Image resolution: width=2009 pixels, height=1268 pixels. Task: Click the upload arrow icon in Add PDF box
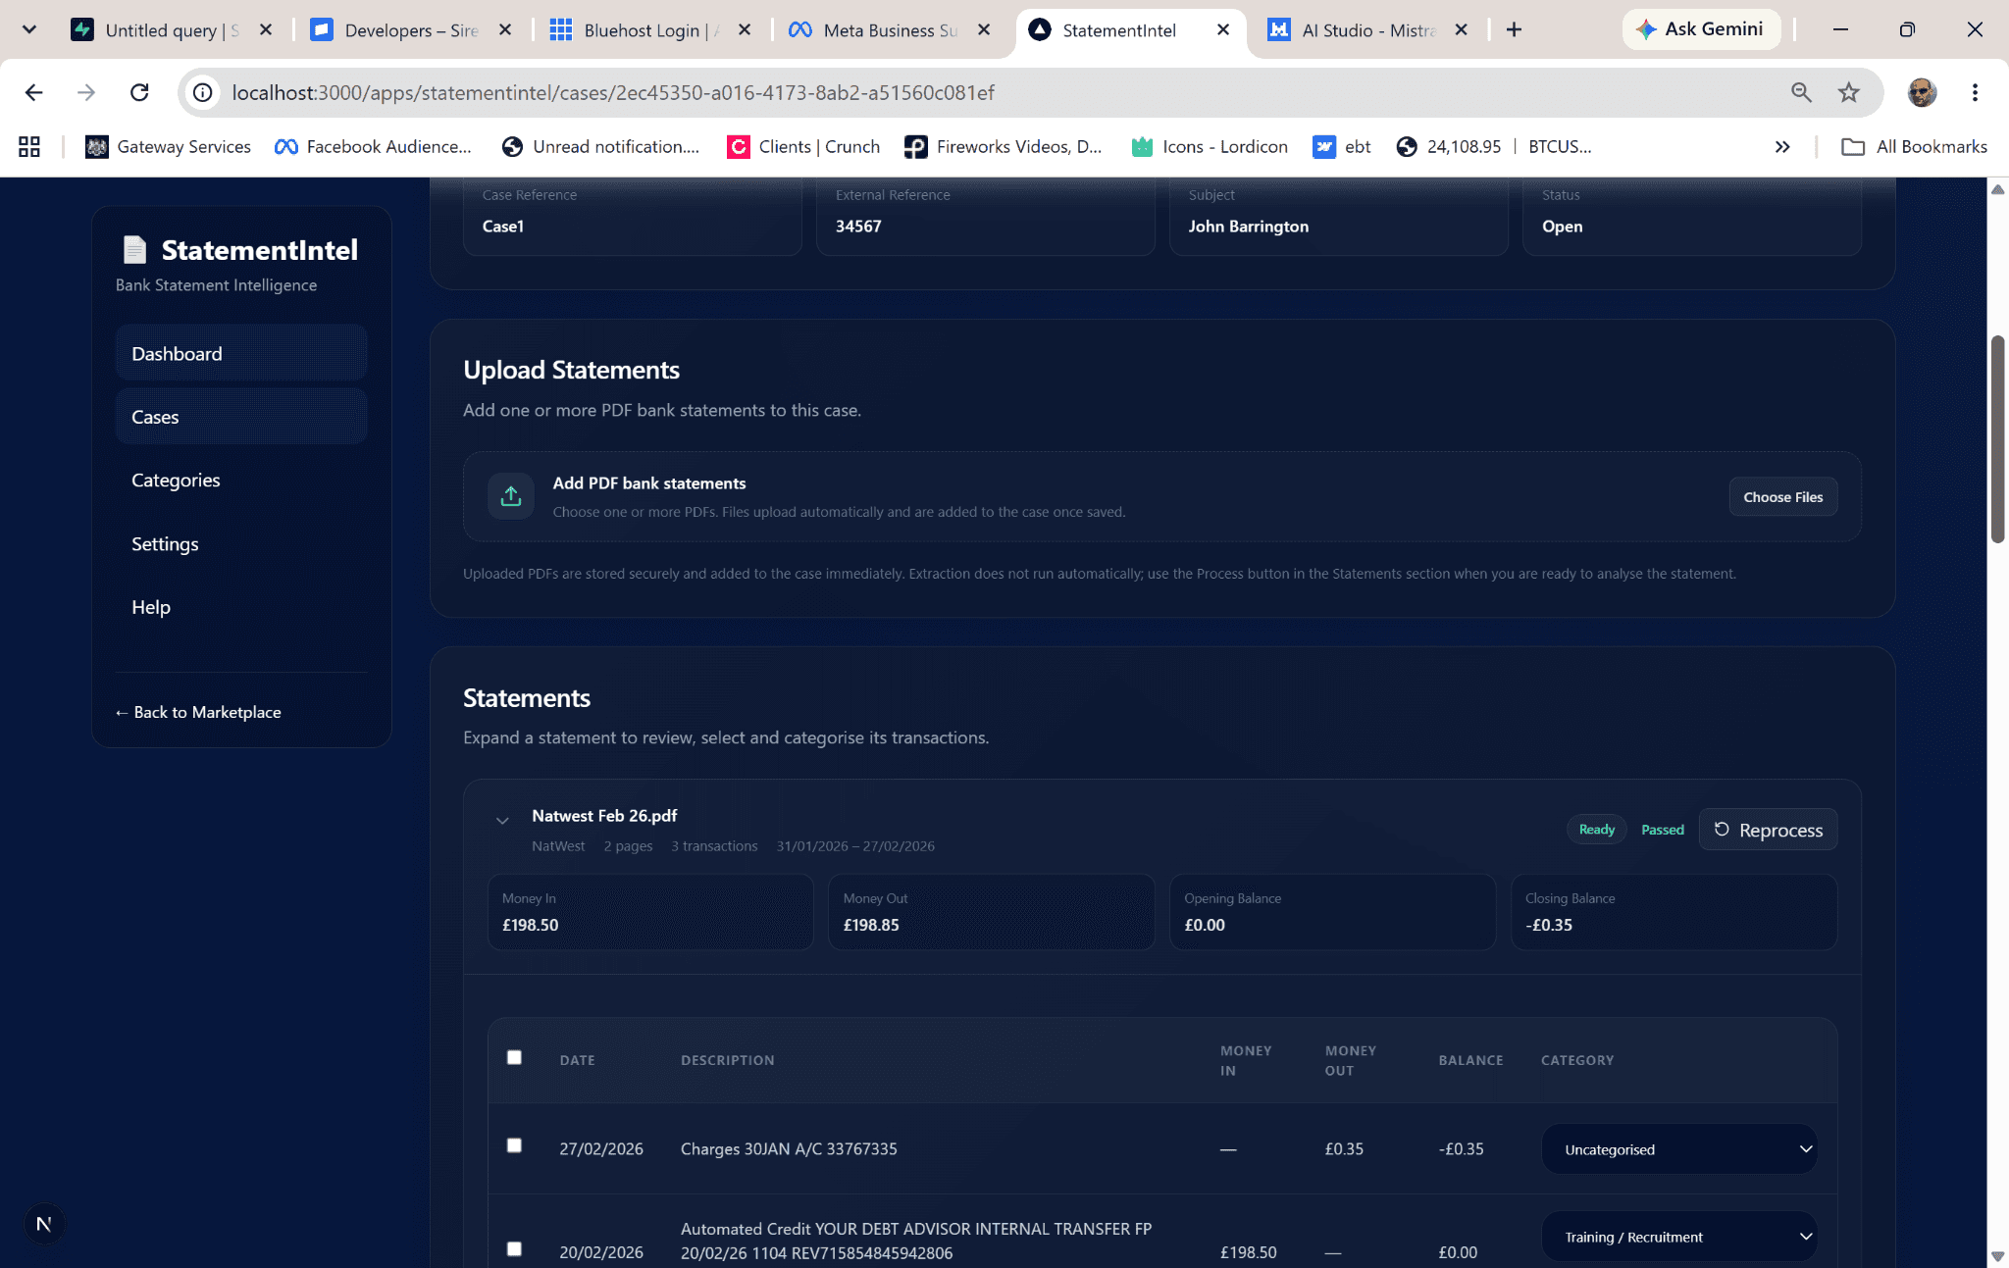tap(511, 496)
